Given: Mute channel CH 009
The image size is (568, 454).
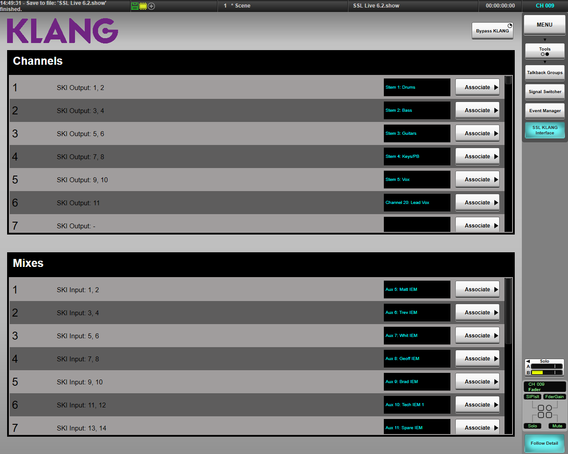Looking at the screenshot, I should (x=556, y=426).
